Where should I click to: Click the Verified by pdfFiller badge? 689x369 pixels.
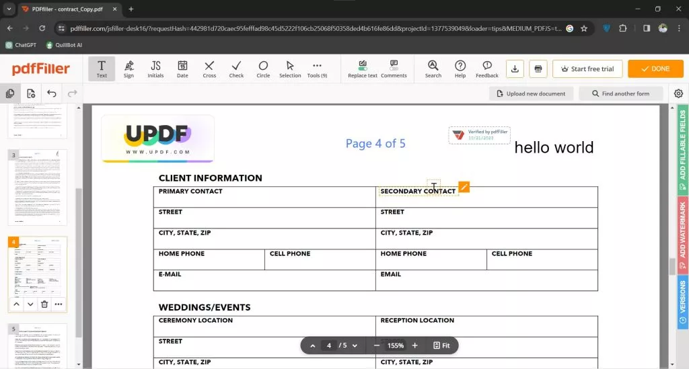tap(479, 135)
